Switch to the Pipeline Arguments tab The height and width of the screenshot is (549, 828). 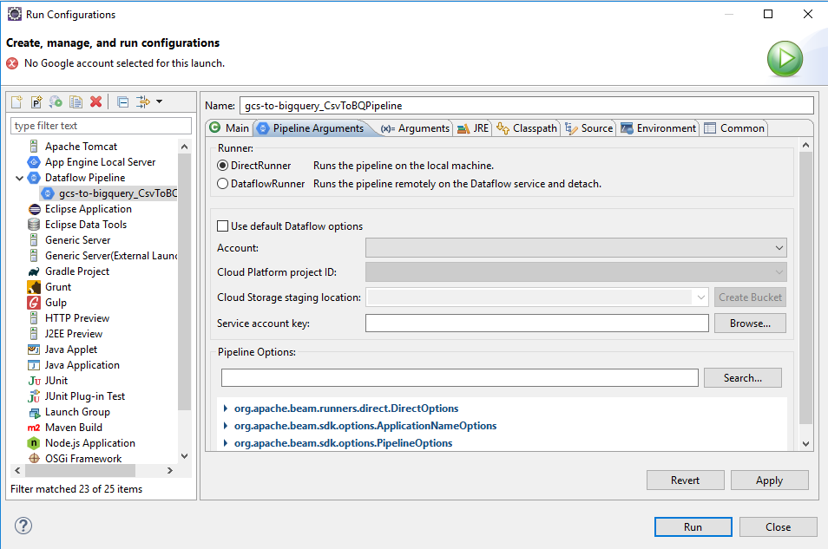tap(312, 128)
